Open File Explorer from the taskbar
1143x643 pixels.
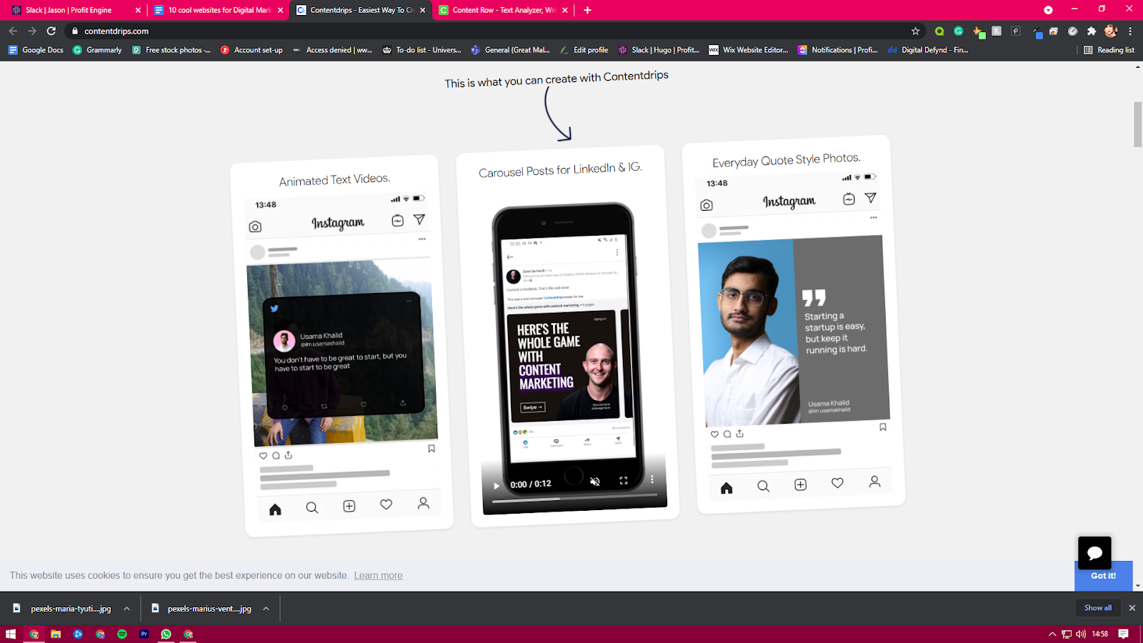point(56,634)
